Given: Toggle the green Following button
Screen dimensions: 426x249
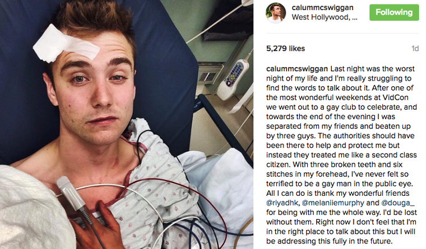Looking at the screenshot, I should tap(394, 12).
